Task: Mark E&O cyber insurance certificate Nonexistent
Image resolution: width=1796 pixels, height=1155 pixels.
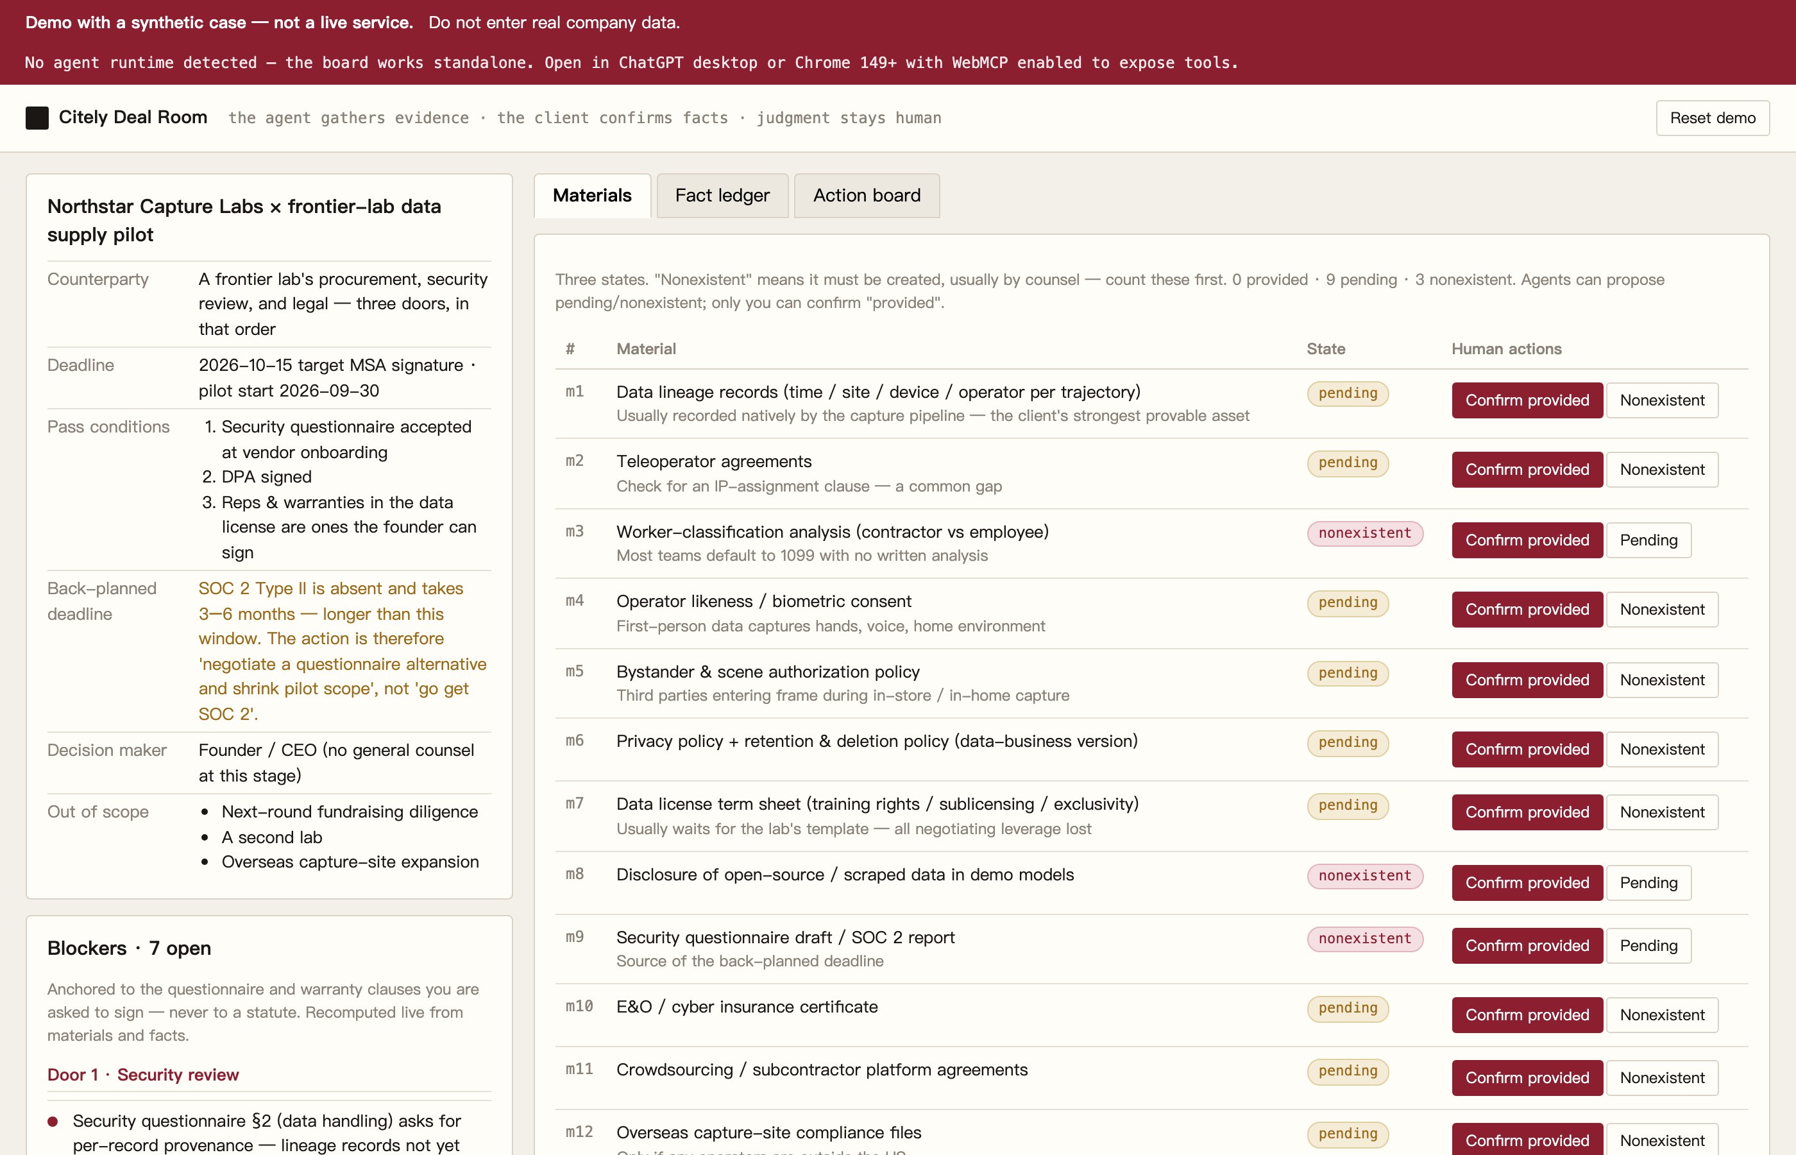Action: point(1662,1014)
